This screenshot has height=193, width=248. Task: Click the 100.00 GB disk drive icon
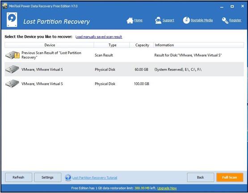point(12,84)
